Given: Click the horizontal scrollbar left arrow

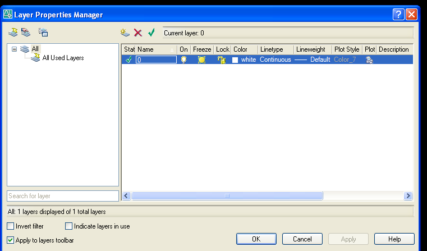Looking at the screenshot, I should point(126,195).
